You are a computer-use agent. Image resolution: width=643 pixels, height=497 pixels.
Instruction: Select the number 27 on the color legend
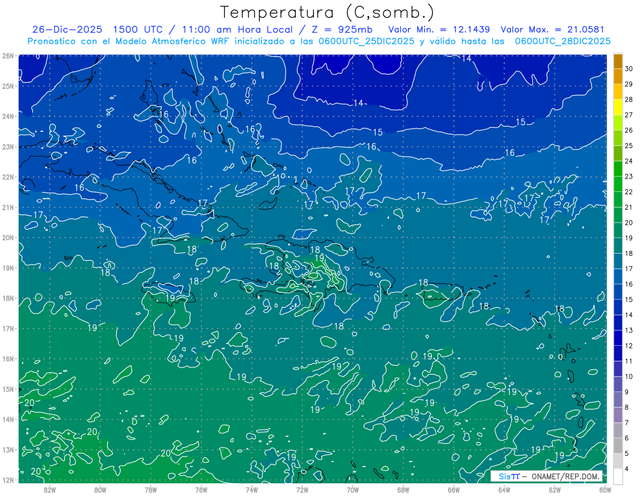pos(629,115)
